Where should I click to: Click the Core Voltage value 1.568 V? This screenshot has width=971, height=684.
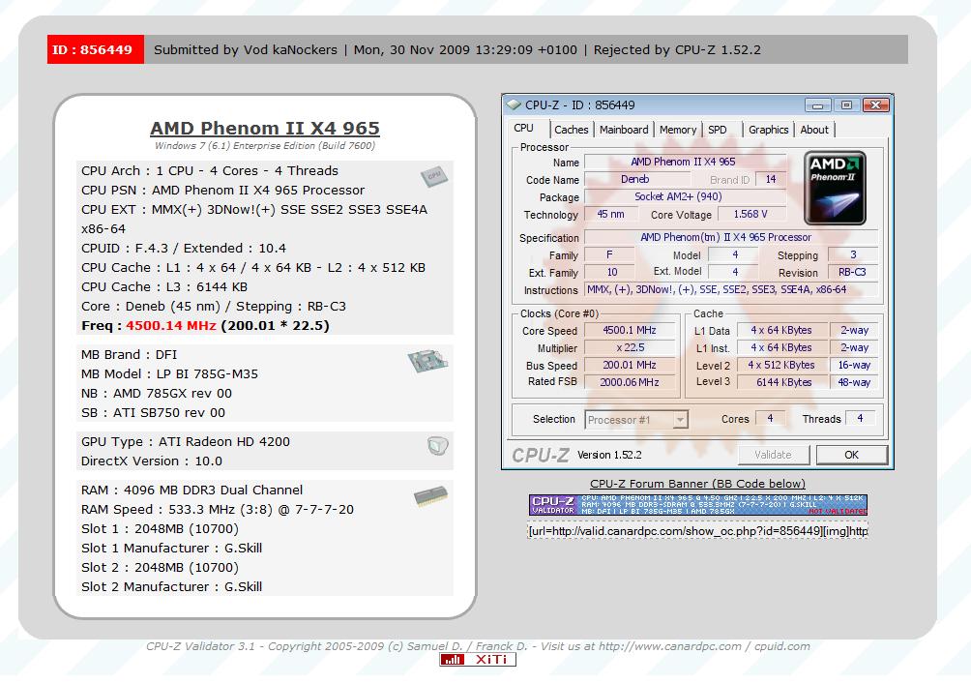pyautogui.click(x=751, y=214)
